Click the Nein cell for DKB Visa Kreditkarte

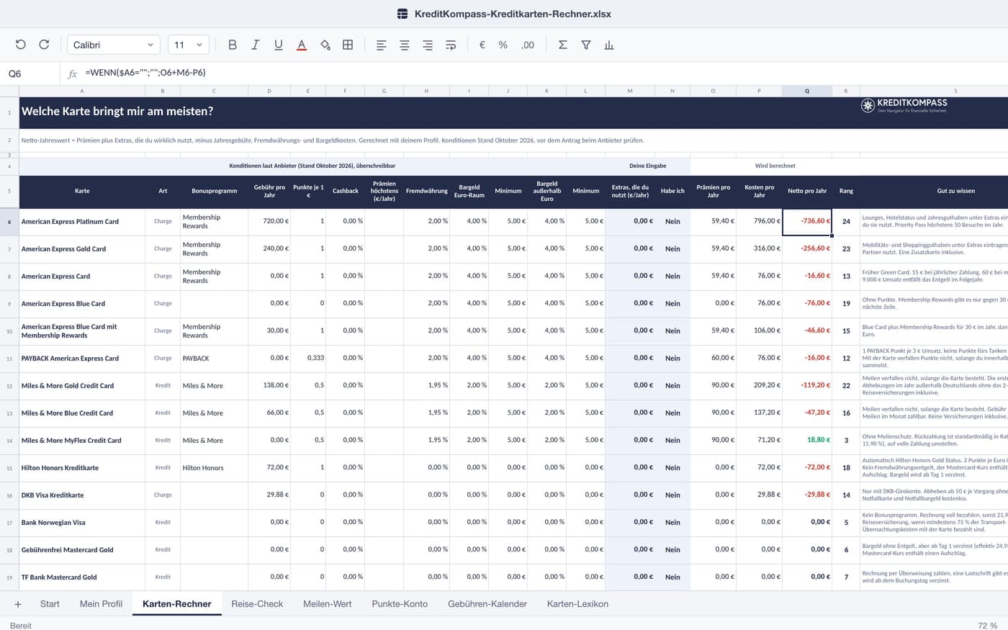coord(672,495)
